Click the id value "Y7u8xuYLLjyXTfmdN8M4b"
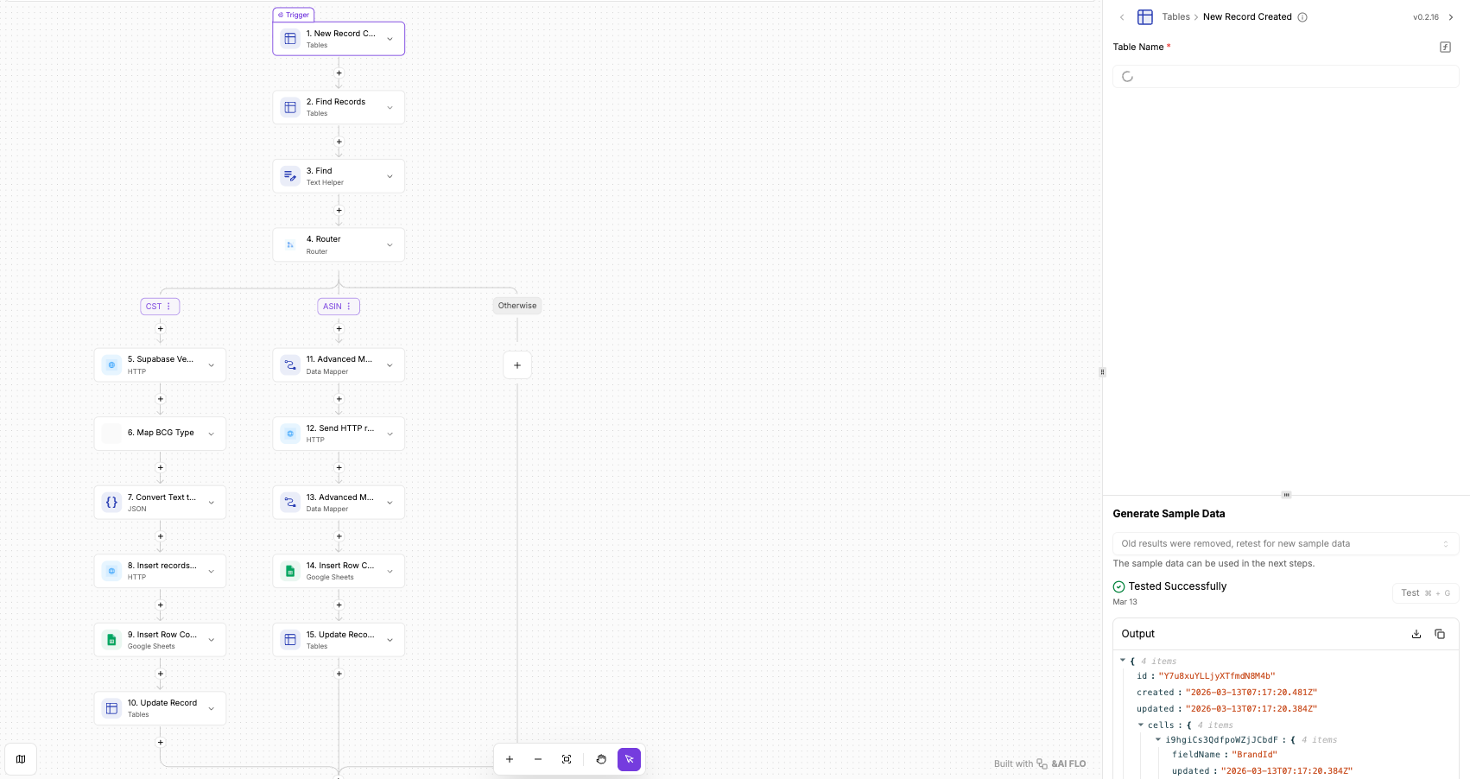Viewport: 1470px width, 779px height. tap(1216, 676)
